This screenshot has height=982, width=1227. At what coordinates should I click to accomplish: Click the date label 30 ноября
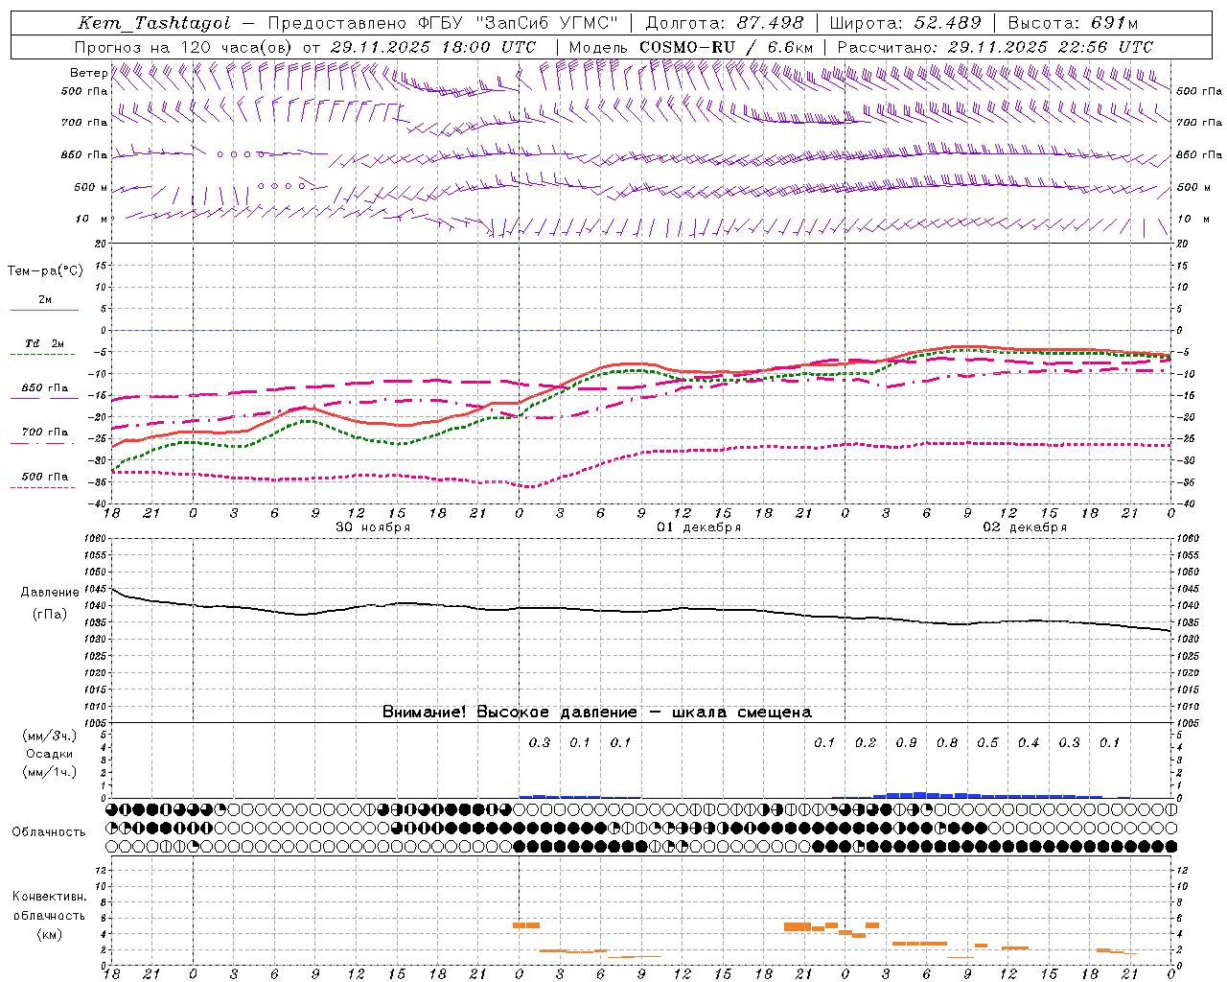pyautogui.click(x=373, y=527)
